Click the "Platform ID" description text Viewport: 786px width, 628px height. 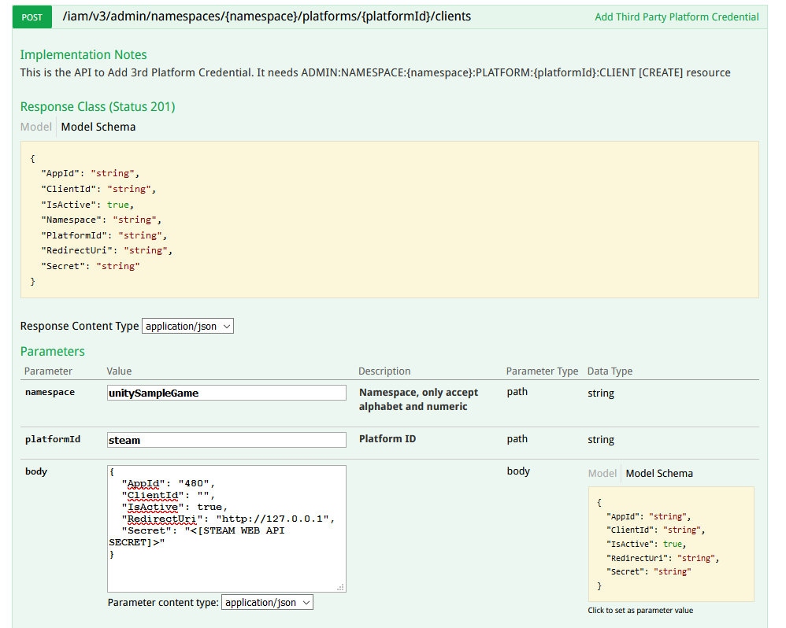tap(387, 438)
